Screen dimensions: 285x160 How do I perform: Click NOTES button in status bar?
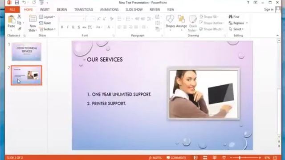[x=155, y=158]
